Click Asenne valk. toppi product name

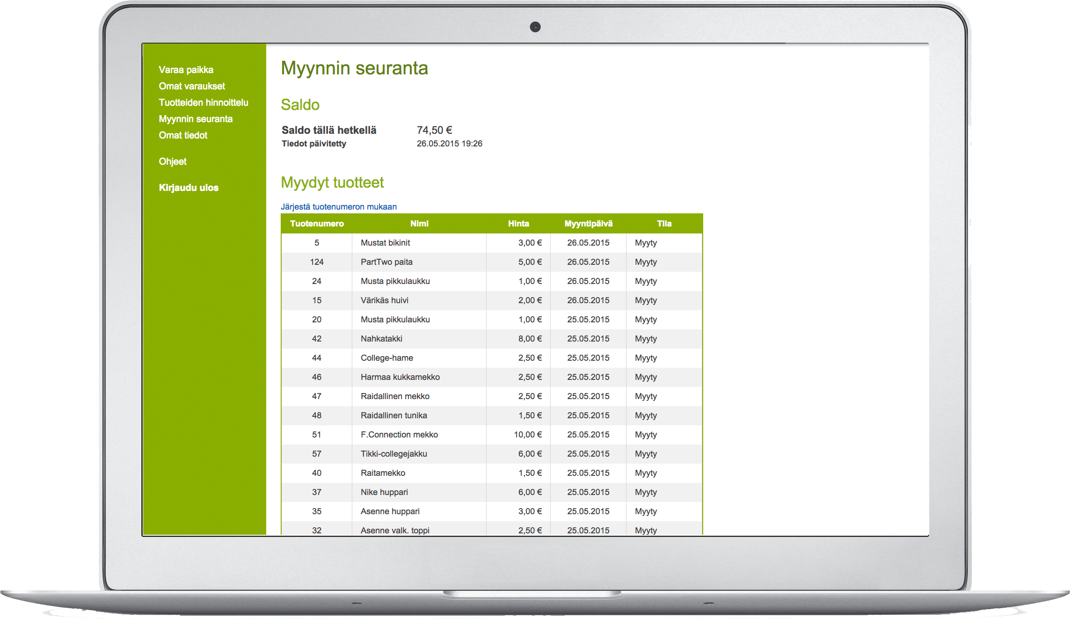(395, 531)
